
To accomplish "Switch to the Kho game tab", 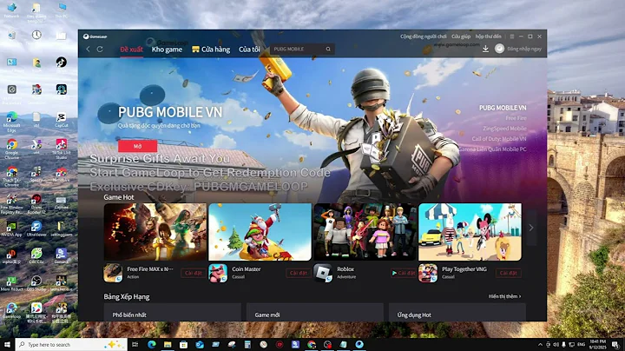I will [167, 50].
